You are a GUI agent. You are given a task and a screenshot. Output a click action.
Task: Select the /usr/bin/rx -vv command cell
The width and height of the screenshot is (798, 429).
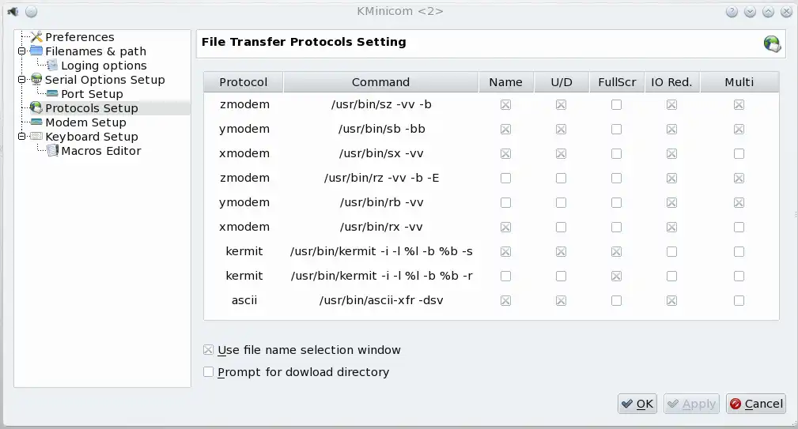(x=381, y=227)
